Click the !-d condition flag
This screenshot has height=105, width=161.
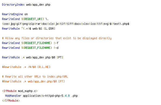pos(56,48)
